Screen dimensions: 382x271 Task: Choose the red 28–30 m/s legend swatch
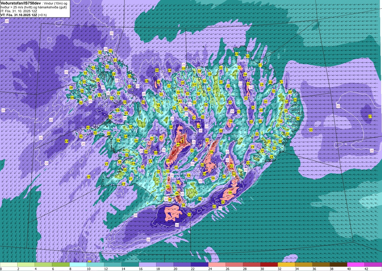252,264
